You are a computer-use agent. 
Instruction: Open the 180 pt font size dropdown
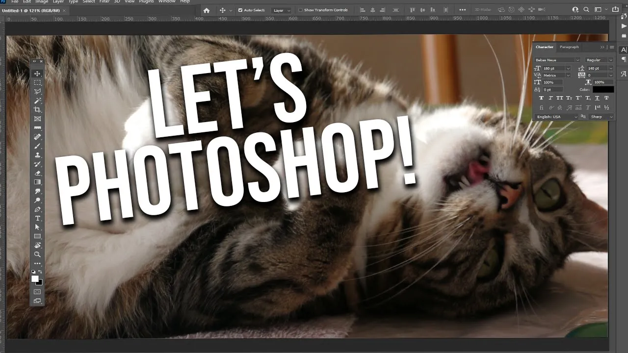[568, 69]
